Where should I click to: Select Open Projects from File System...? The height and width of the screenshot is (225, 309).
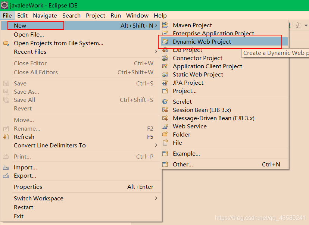(x=81, y=43)
